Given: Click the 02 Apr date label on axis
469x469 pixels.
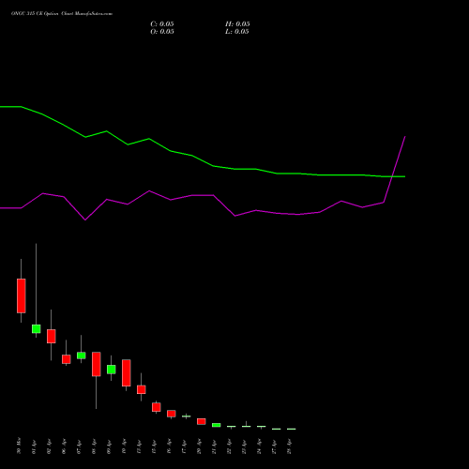Looking at the screenshot, I should click(x=49, y=446).
